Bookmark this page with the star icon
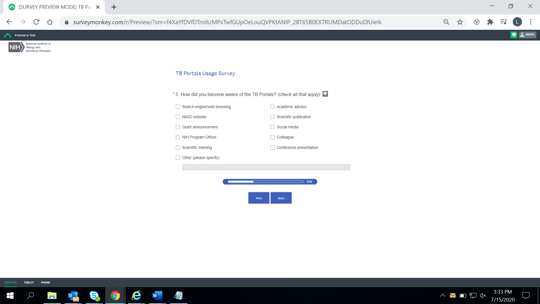Viewport: 540px width, 304px height. (x=460, y=22)
